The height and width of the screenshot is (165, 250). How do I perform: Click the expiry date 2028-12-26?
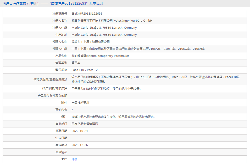tap(80, 145)
